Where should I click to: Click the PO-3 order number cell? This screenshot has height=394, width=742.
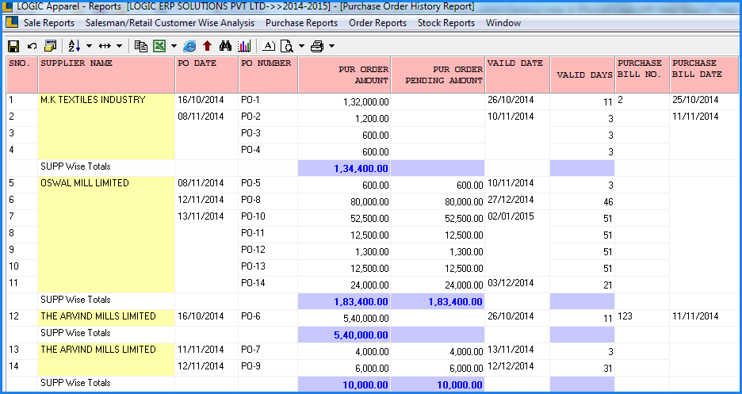[268, 134]
